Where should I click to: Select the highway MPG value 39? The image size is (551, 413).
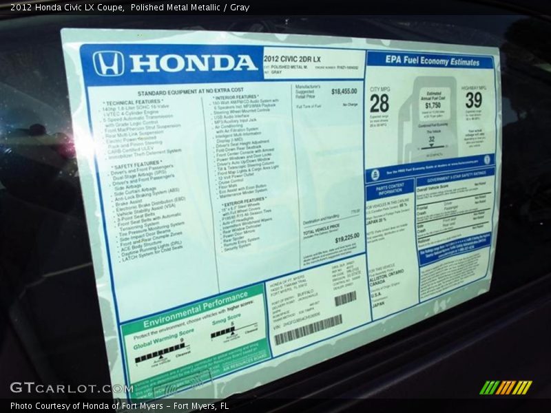tap(474, 100)
